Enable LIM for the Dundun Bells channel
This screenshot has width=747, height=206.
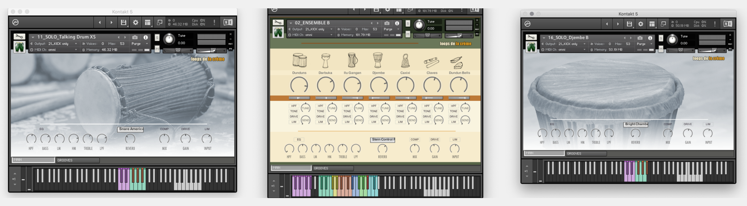[x=454, y=122]
